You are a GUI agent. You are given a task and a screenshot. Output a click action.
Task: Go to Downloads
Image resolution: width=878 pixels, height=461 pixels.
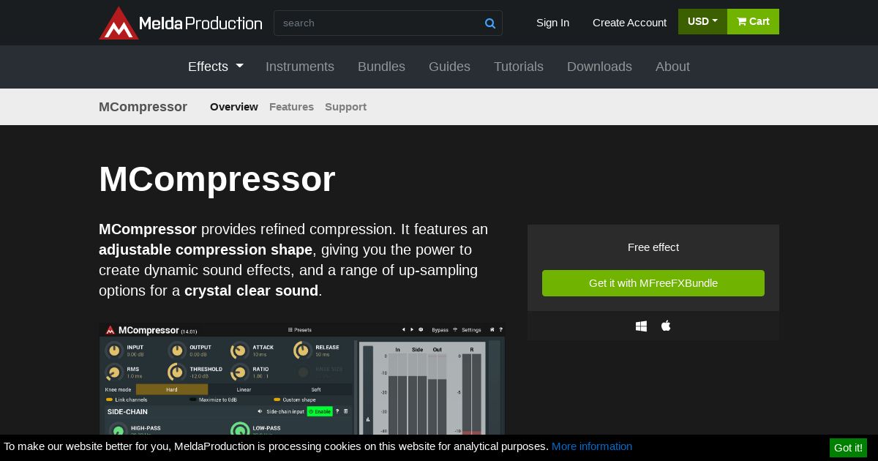[599, 67]
